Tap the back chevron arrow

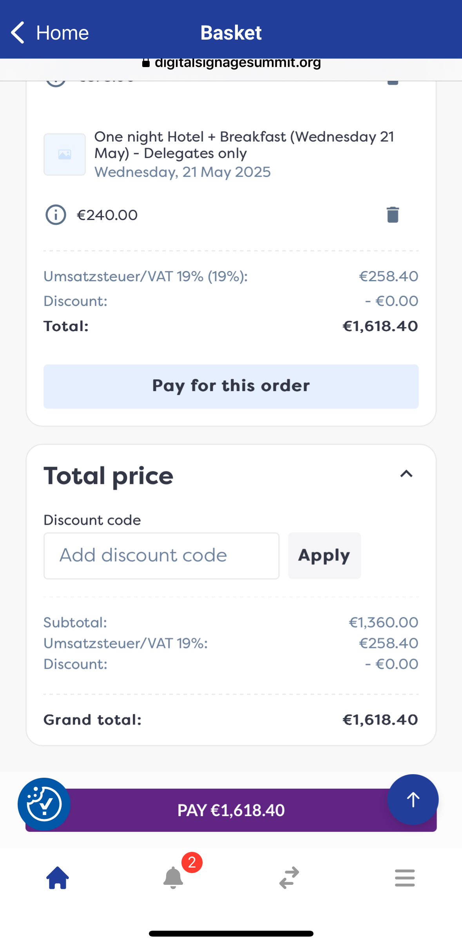pyautogui.click(x=18, y=33)
